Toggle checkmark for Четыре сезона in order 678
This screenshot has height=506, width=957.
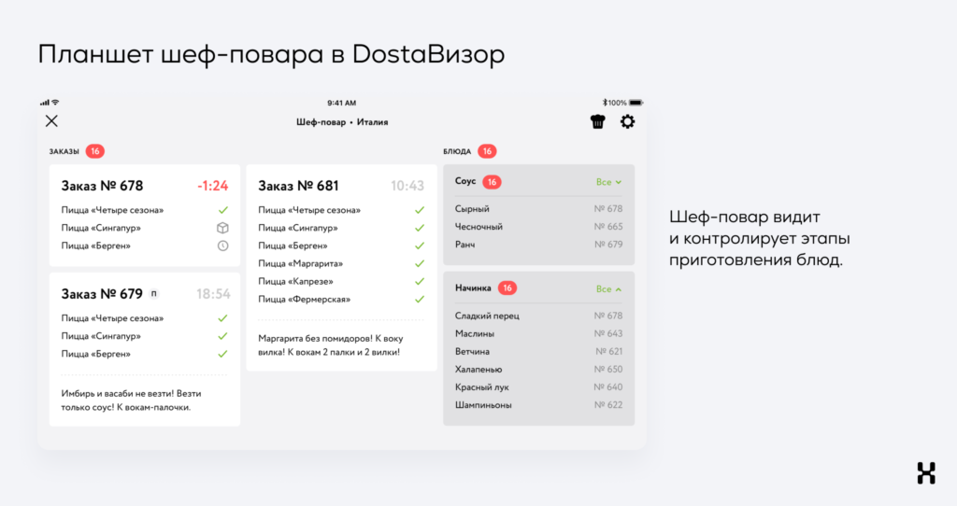tap(222, 210)
